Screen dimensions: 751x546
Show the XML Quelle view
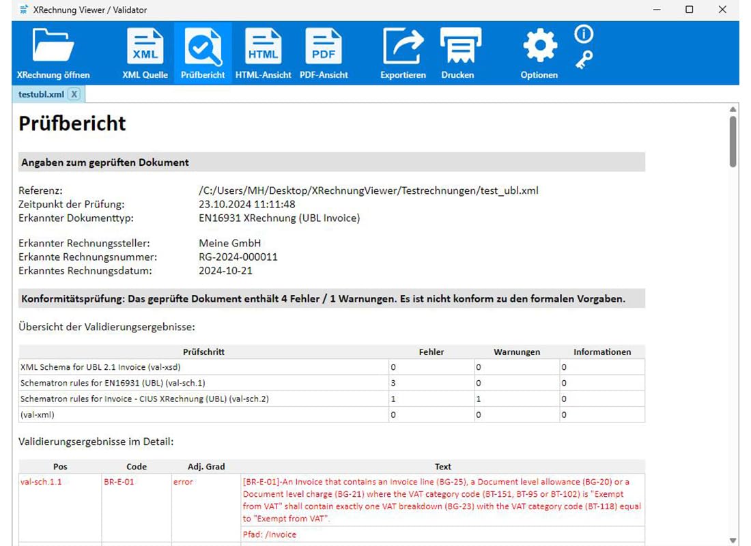(x=145, y=53)
